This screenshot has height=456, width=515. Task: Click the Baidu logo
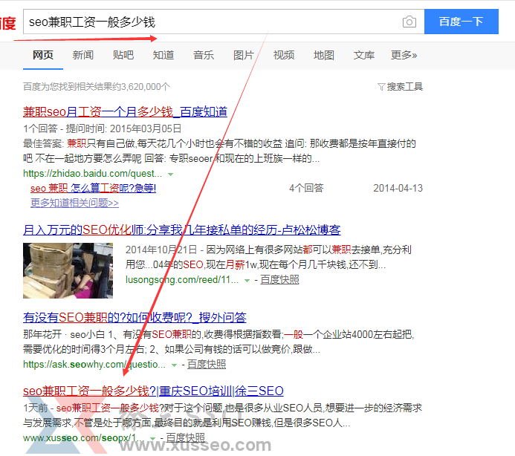tap(7, 22)
